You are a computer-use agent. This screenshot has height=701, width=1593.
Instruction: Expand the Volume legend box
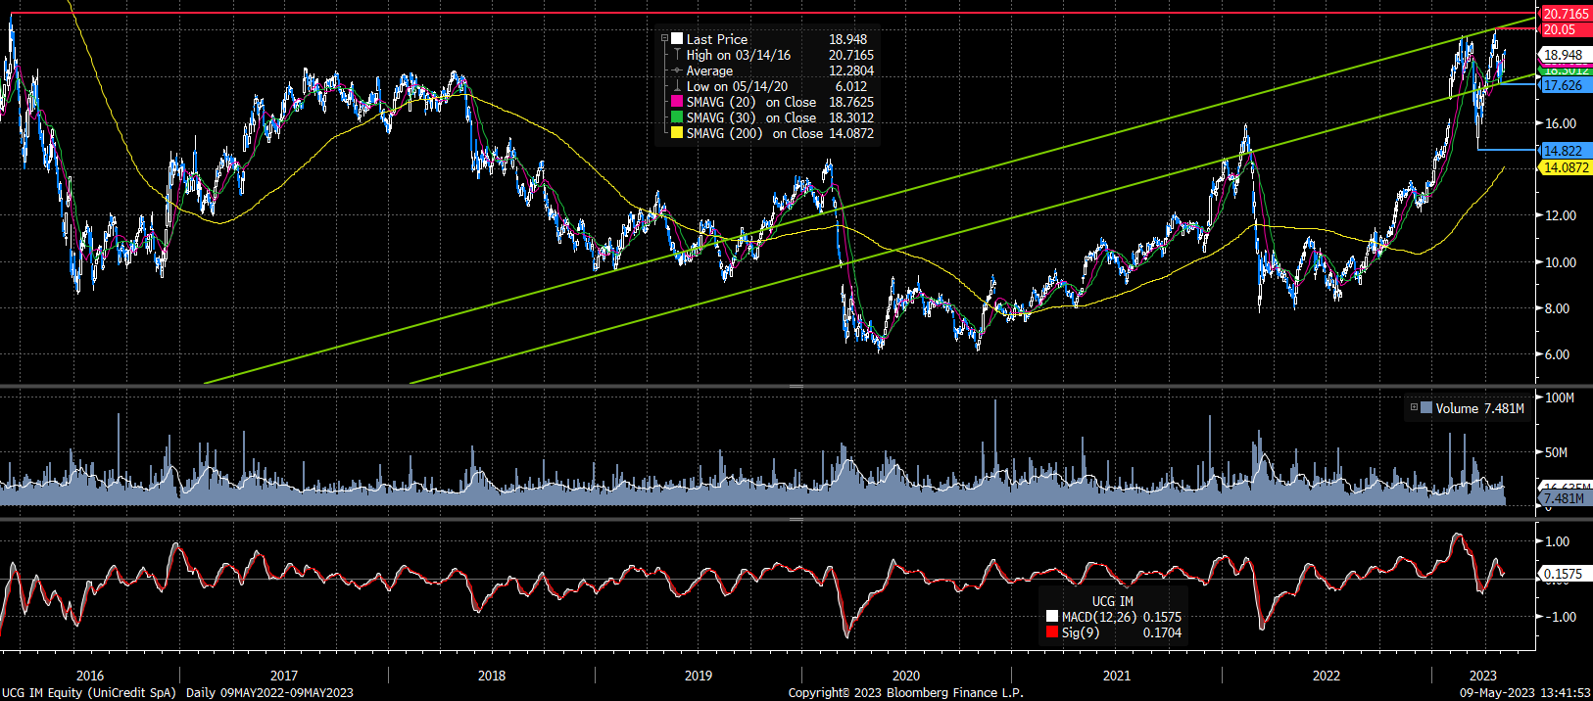point(1414,408)
